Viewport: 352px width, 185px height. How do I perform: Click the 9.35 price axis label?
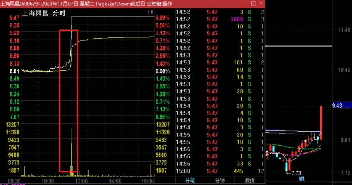coord(14,25)
